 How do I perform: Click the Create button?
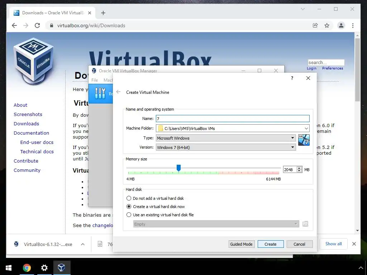point(271,244)
